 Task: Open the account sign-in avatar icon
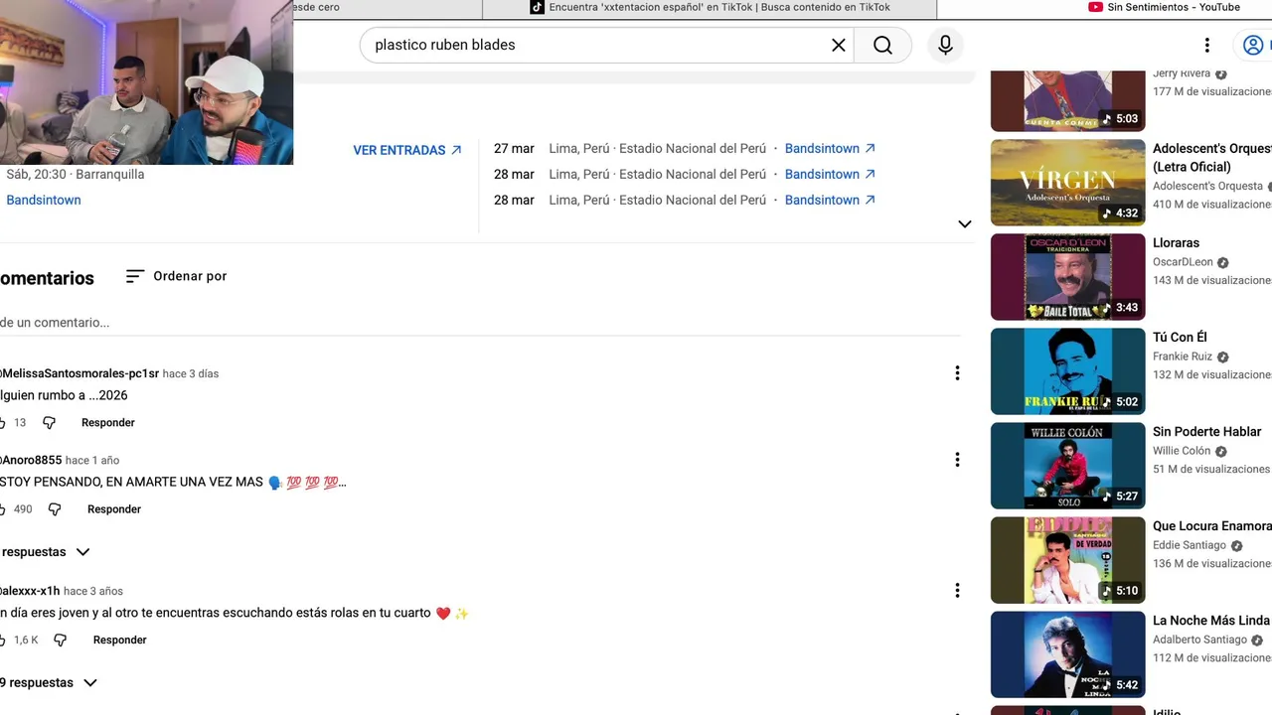coord(1254,45)
